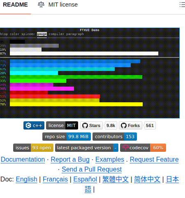The height and width of the screenshot is (198, 185).
Task: Click the GitHub Stars button
Action: tap(91, 125)
